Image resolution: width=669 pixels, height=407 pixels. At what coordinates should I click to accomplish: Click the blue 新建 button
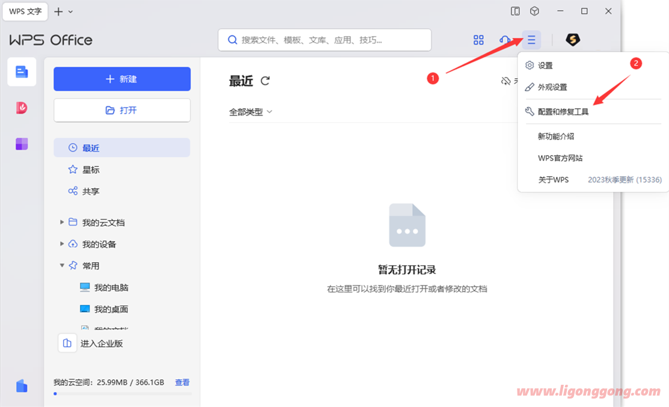122,79
